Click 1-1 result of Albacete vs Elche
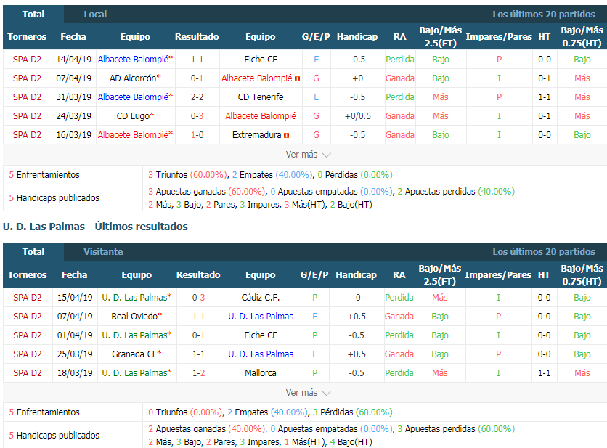Image resolution: width=607 pixels, height=448 pixels. point(197,60)
